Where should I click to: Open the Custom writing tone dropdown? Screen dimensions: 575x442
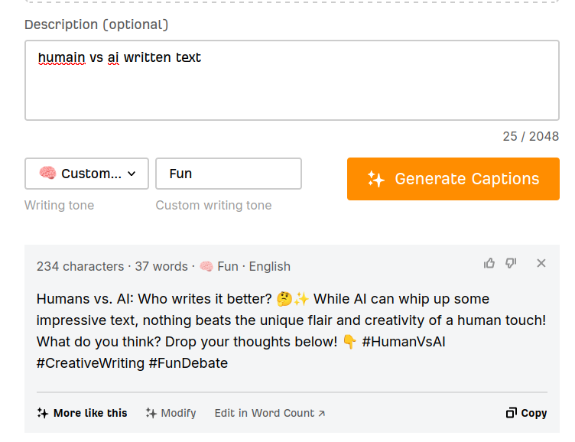click(x=86, y=174)
